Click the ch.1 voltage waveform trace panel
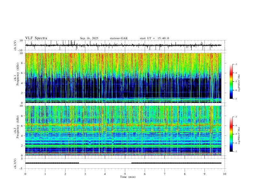Image resolution: width=253 pixels, height=195 pixels. pos(126,45)
